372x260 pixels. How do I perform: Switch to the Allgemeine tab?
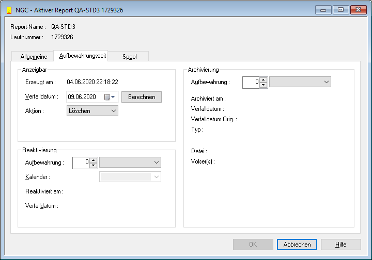coord(34,57)
